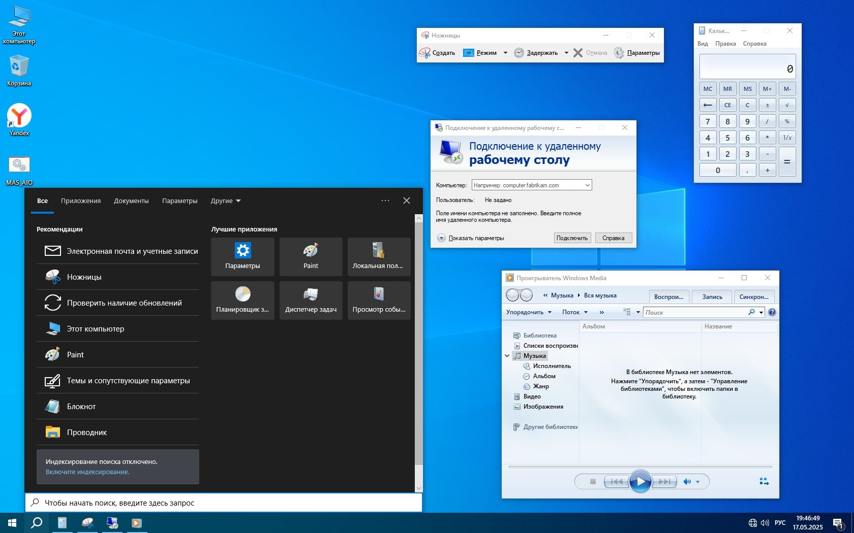Image resolution: width=854 pixels, height=533 pixels.
Task: Expand Показать параметры in Remote Desktop
Action: [441, 238]
